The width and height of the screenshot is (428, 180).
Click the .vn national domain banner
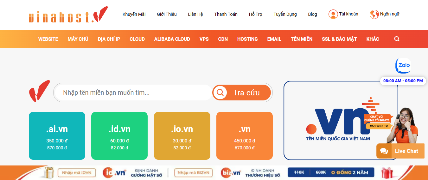[x=341, y=120]
